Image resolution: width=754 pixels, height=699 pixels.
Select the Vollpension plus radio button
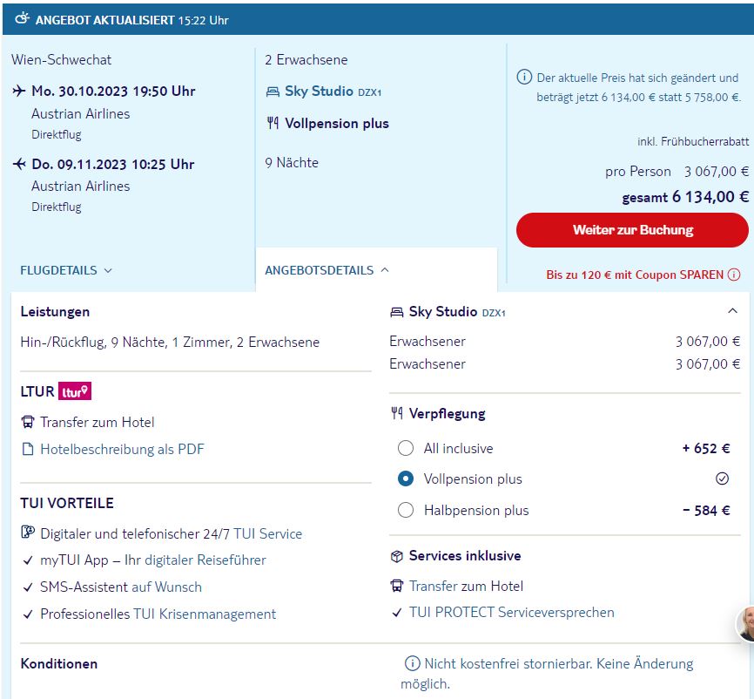click(406, 479)
